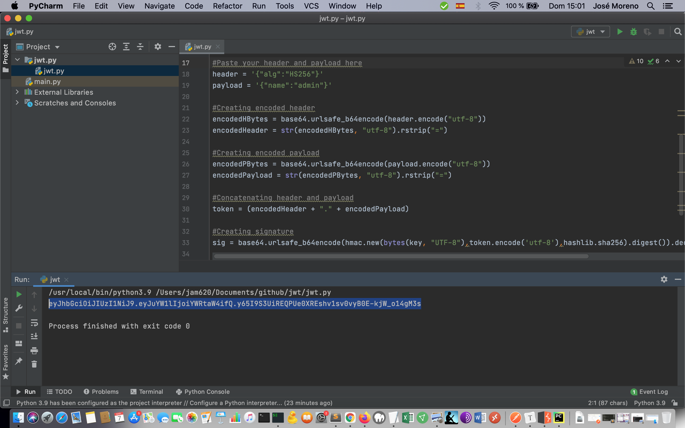This screenshot has height=428, width=685.
Task: Open run configuration wrench in Run panel
Action: point(19,308)
